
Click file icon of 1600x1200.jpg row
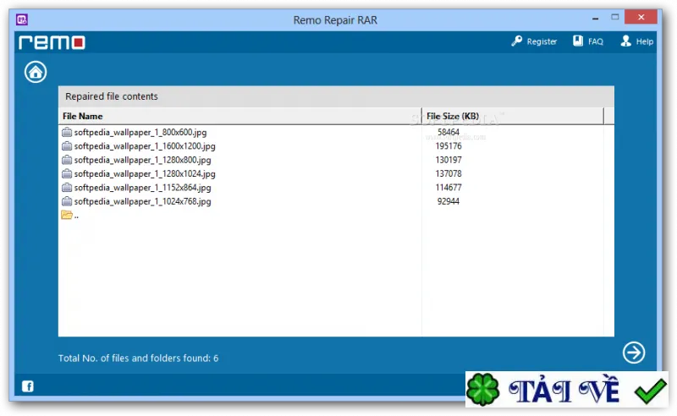click(x=67, y=146)
